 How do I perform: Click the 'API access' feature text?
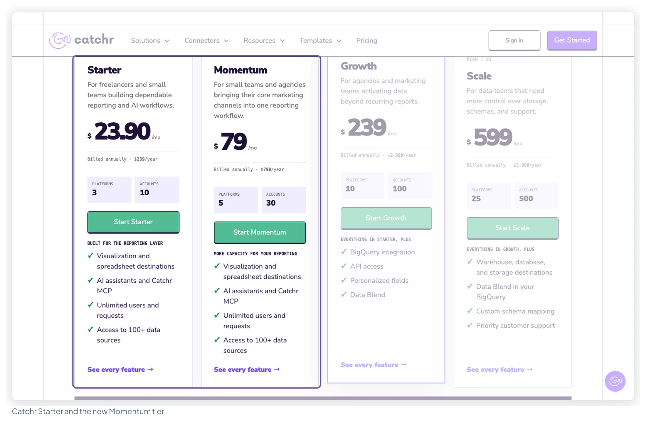[366, 266]
